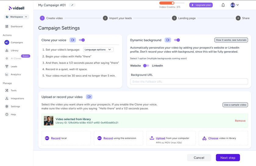Click the Next step button

pyautogui.click(x=228, y=158)
